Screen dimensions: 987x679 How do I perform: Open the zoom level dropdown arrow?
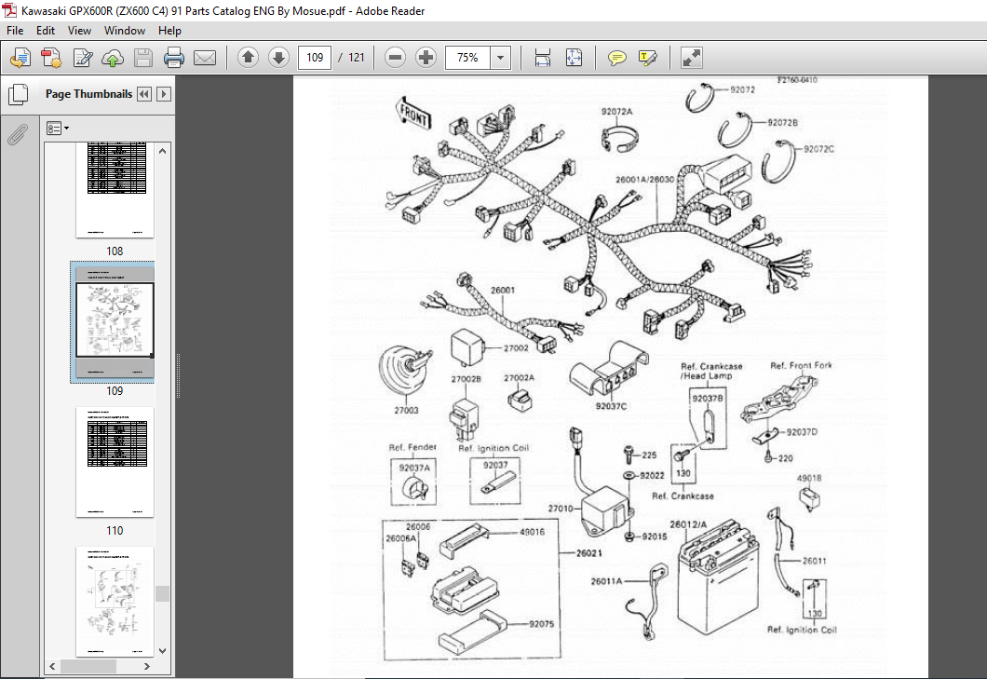click(500, 58)
